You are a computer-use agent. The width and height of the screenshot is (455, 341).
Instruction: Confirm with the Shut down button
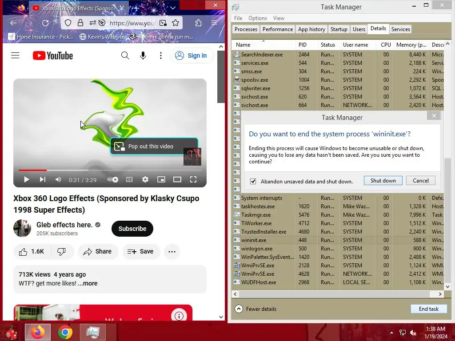[x=383, y=180]
